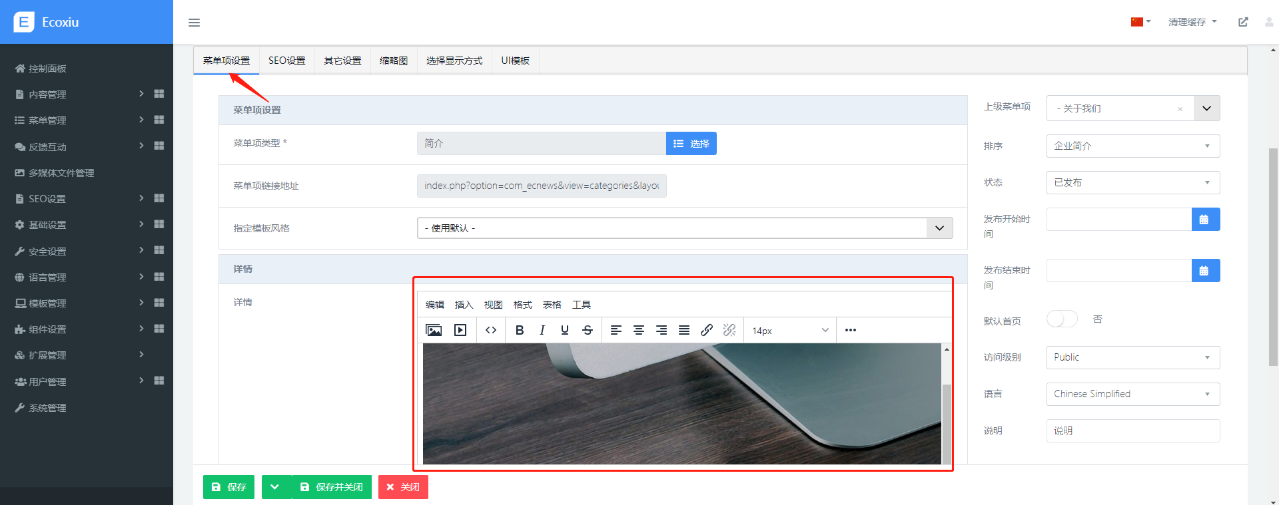This screenshot has height=505, width=1279.
Task: Click the 说明 input field
Action: pyautogui.click(x=1132, y=431)
